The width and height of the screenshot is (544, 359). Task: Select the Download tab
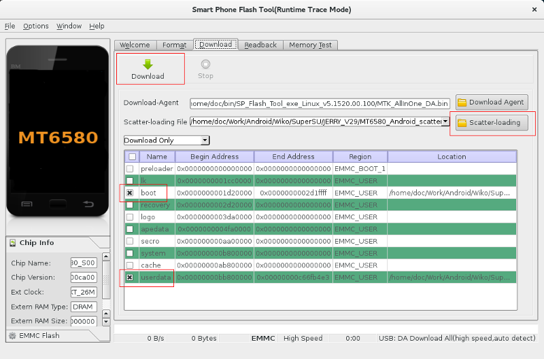(x=216, y=44)
